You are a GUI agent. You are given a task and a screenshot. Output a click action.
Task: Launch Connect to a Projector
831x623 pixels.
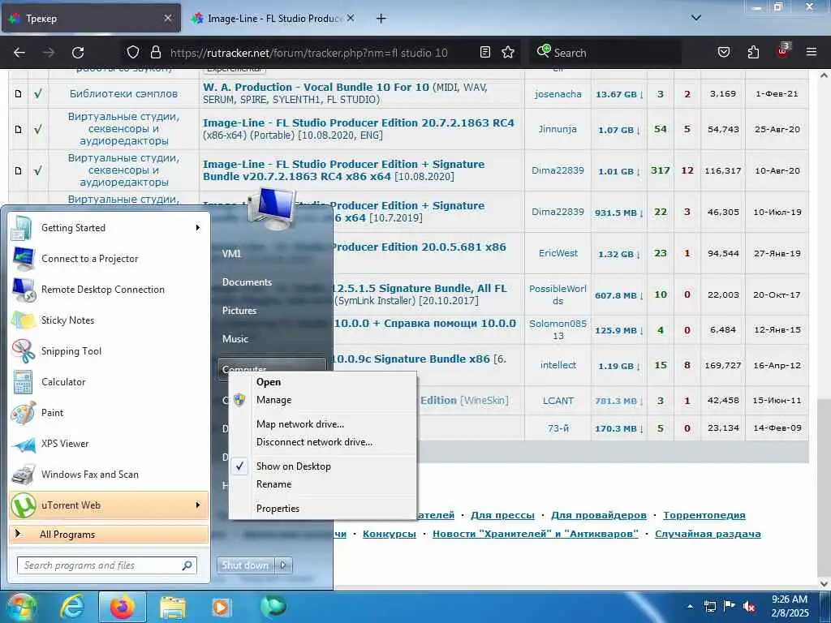(108, 259)
